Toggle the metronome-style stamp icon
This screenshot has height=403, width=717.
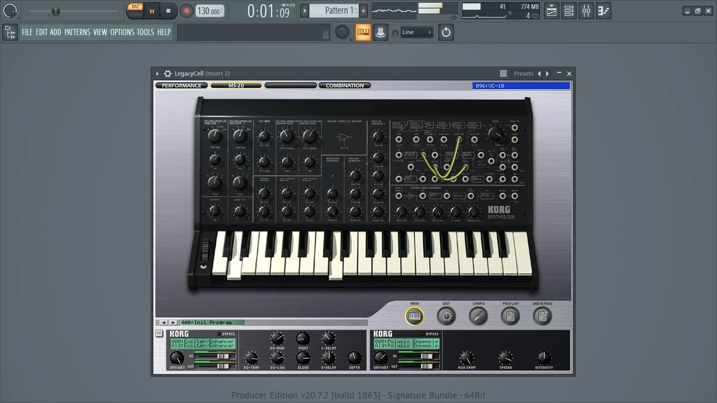click(380, 32)
